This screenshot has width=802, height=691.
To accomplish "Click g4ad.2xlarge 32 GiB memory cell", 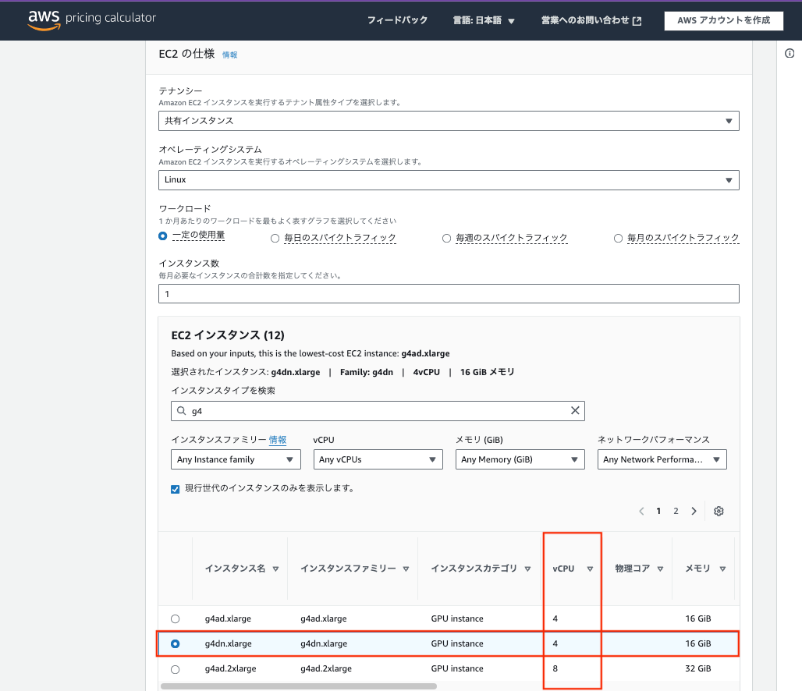I will point(698,669).
